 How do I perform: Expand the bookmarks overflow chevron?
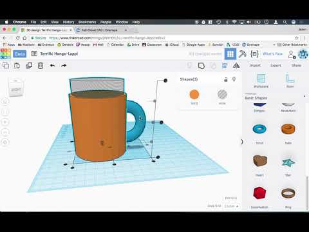coord(274,44)
